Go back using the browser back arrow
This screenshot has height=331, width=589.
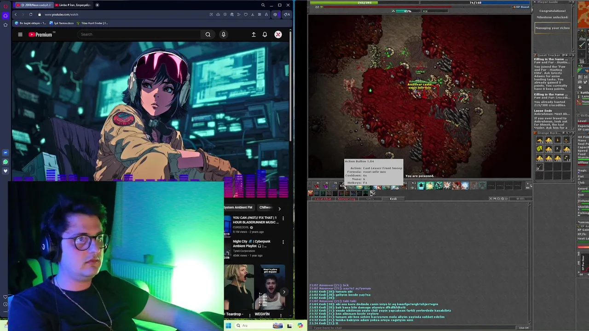click(x=15, y=14)
